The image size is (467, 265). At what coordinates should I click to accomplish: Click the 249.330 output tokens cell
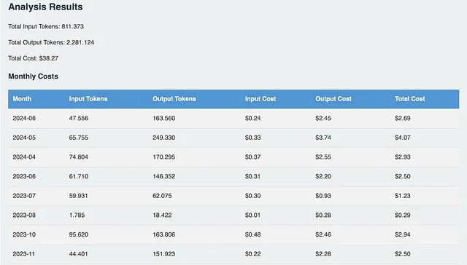[163, 138]
